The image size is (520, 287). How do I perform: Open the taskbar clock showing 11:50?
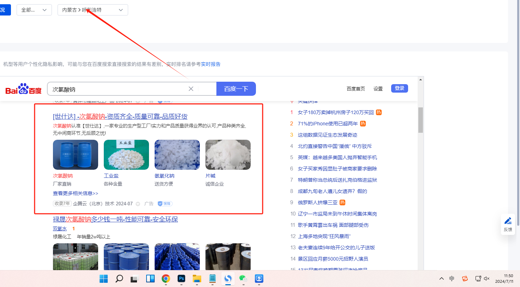[x=504, y=279]
